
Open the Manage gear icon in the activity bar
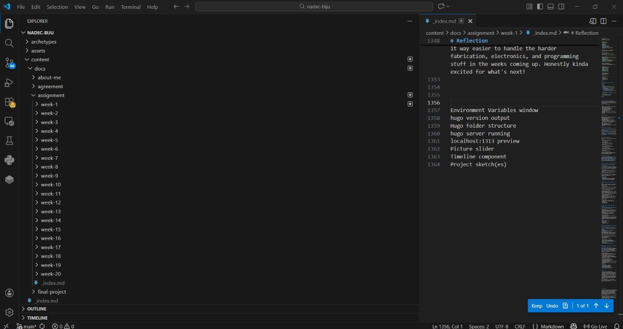click(x=9, y=312)
